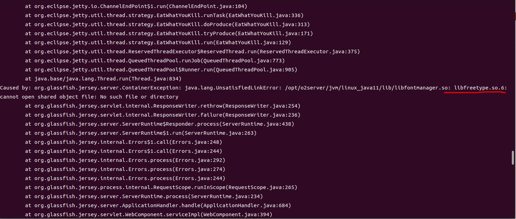The width and height of the screenshot is (516, 219).
Task: Click the ResponseWriter.rethrow stack line
Action: tap(162, 106)
